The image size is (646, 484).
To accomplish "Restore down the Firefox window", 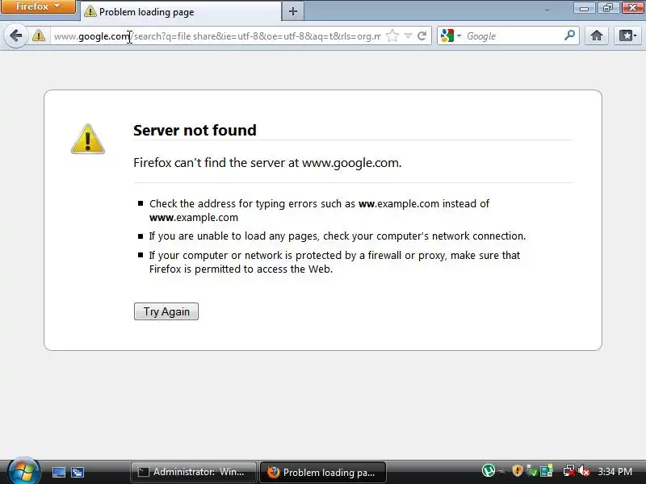I will pyautogui.click(x=608, y=7).
